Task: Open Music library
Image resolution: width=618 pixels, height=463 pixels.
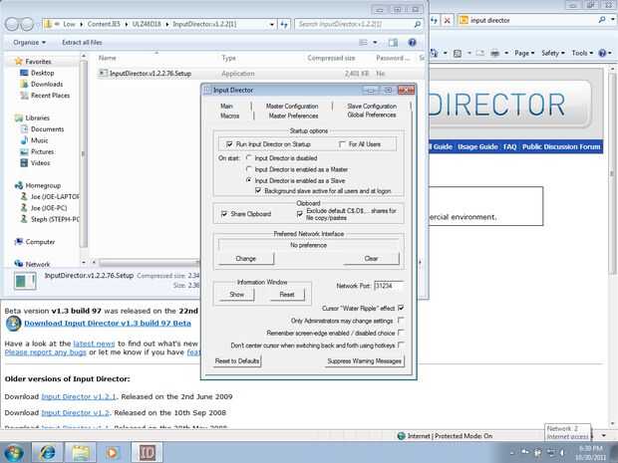Action: pyautogui.click(x=34, y=140)
